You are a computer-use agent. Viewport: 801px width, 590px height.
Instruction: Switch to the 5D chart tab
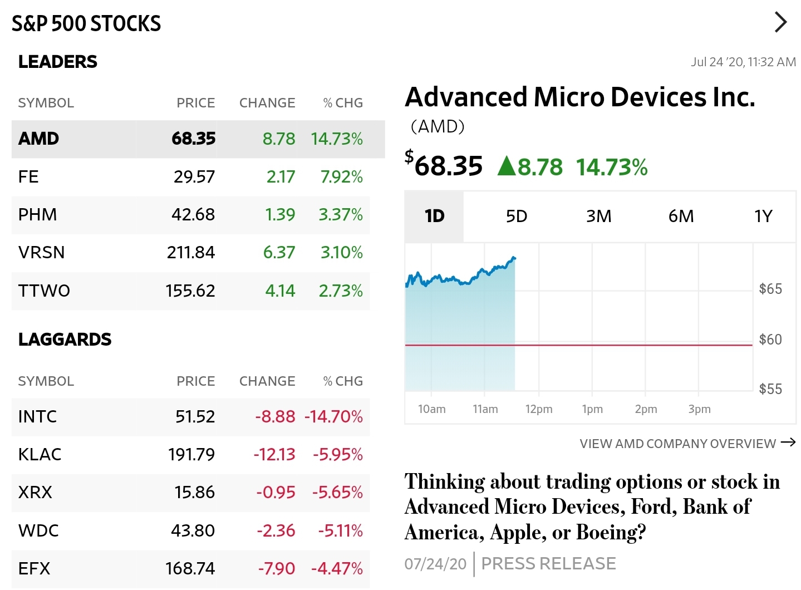pos(517,217)
